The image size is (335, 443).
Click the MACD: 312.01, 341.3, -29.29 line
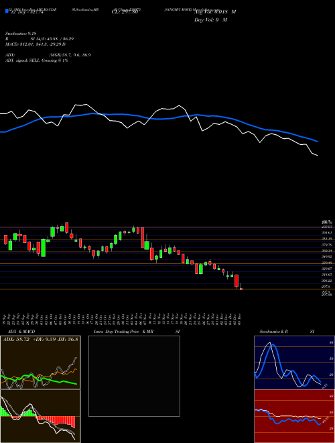coord(36,44)
